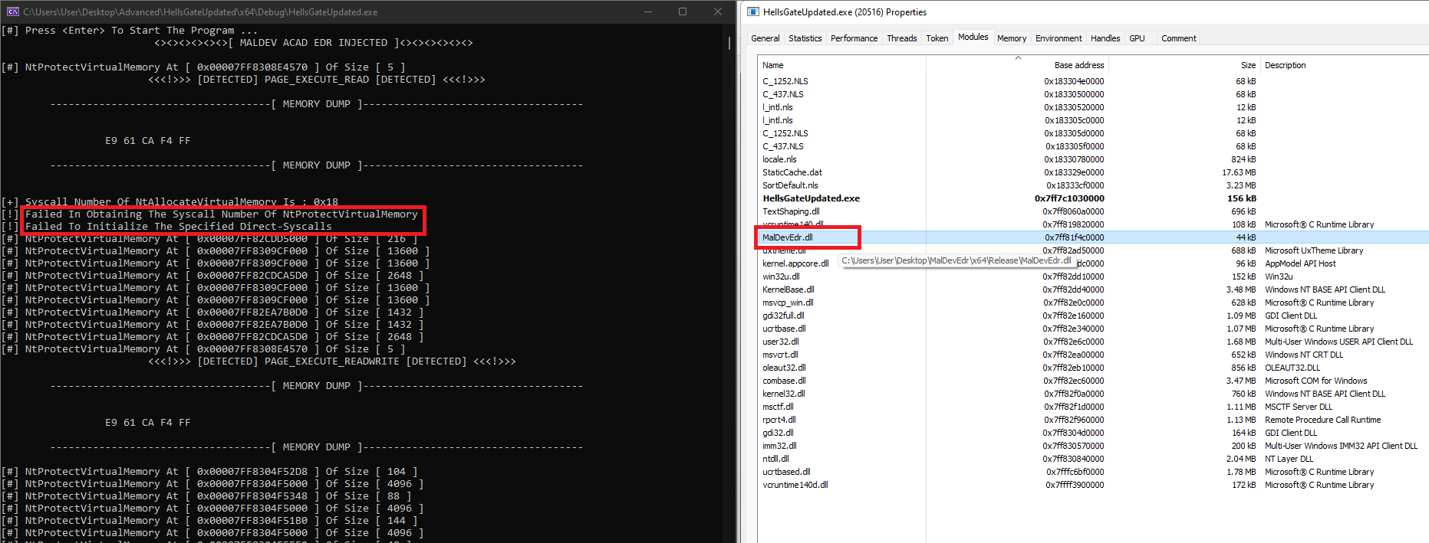This screenshot has height=543, width=1429.
Task: Select the win32u.dll module row
Action: (1093, 276)
